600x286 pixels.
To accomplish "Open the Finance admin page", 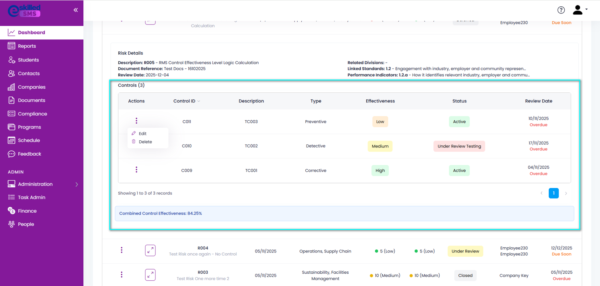I will point(27,211).
